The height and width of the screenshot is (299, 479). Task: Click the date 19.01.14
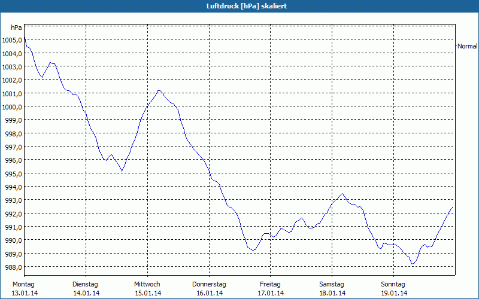tap(395, 294)
